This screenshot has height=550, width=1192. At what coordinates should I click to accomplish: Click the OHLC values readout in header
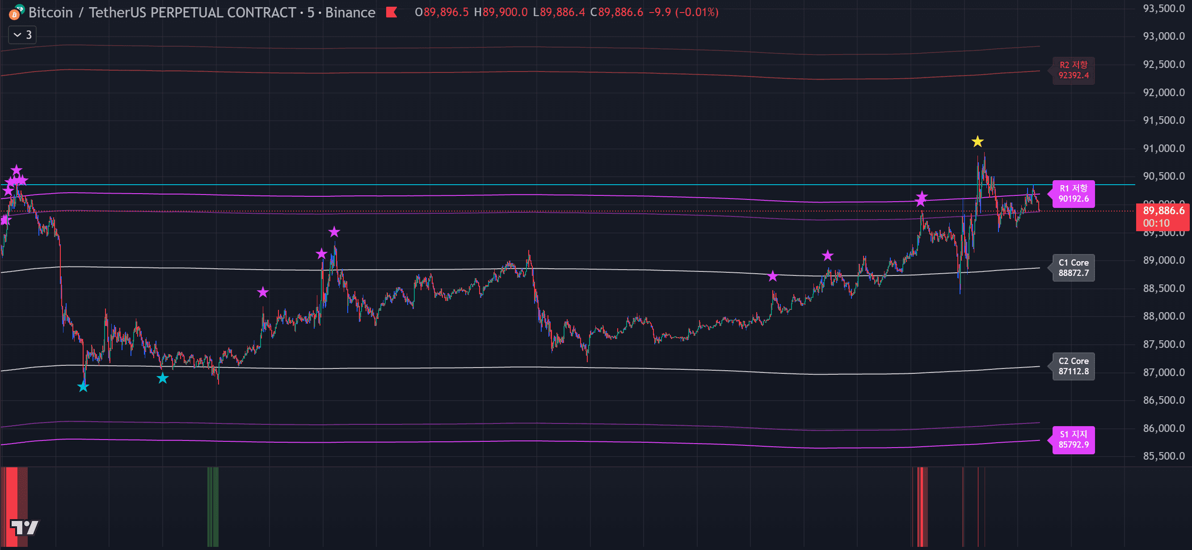(x=566, y=13)
